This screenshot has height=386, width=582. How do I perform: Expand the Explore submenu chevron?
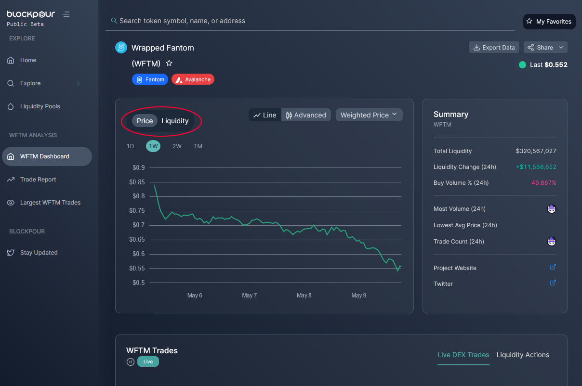point(79,84)
